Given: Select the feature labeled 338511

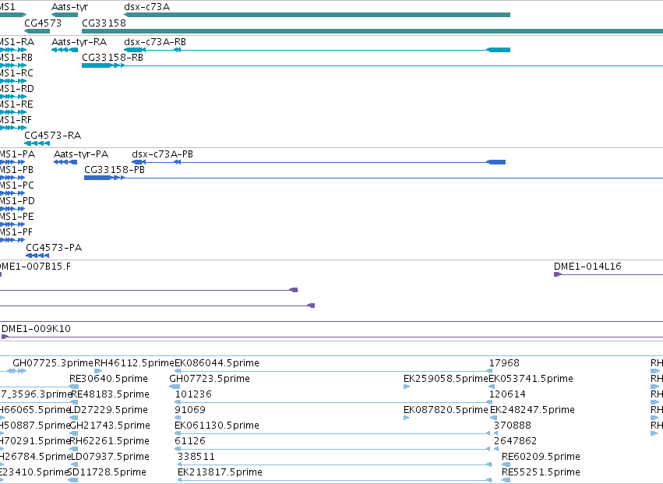Looking at the screenshot, I should point(196,457).
